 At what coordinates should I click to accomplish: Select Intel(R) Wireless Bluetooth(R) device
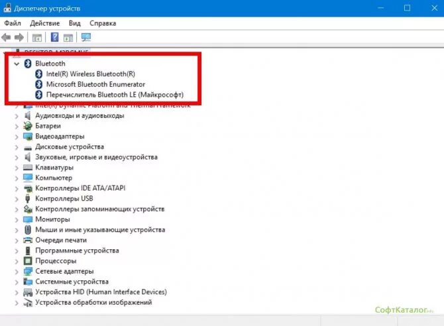(91, 74)
